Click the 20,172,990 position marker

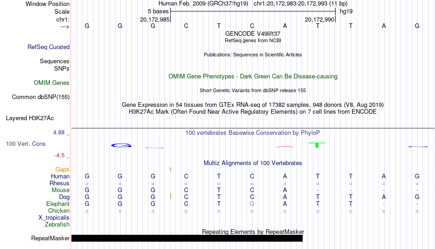point(320,19)
